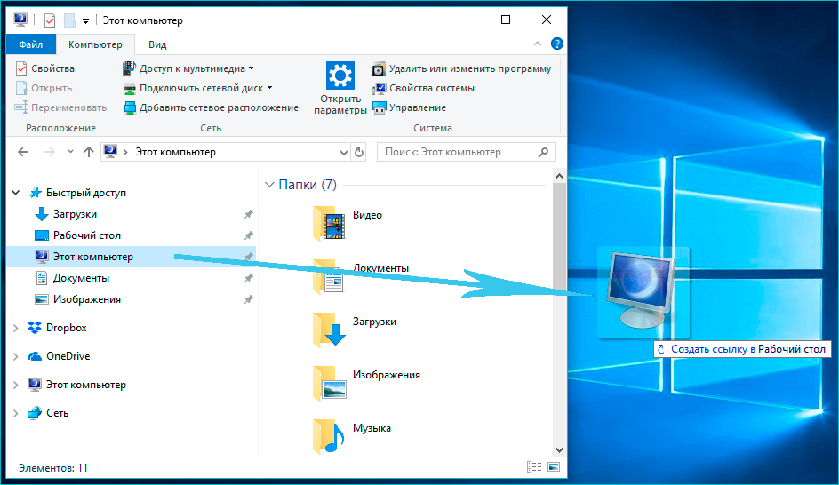The width and height of the screenshot is (839, 485).
Task: Click Add a network location
Action: pyautogui.click(x=219, y=107)
